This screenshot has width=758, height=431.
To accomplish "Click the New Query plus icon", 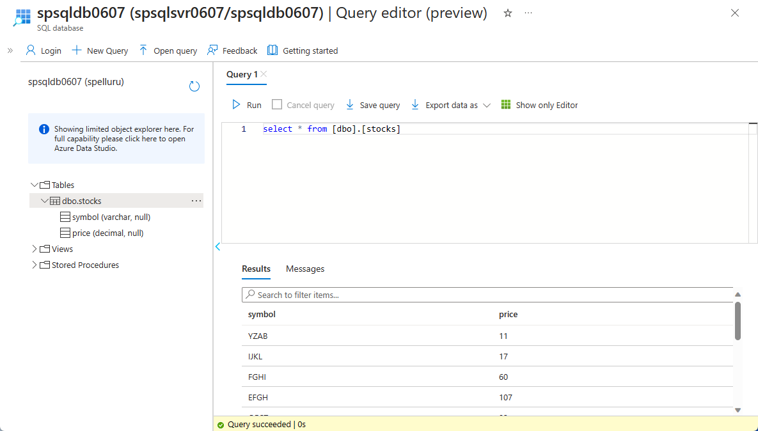I will coord(76,50).
